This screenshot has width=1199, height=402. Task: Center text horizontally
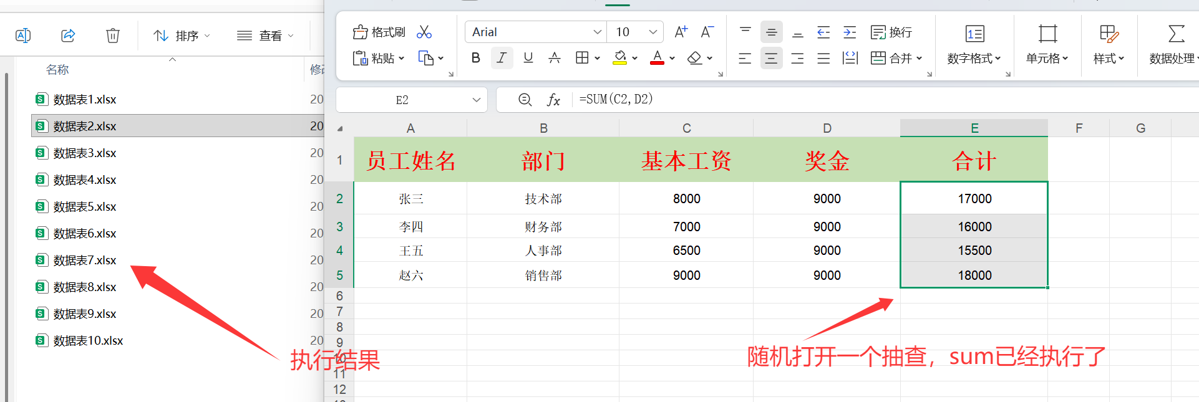click(772, 58)
